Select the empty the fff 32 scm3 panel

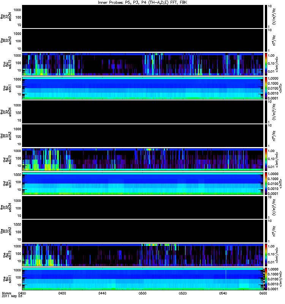(x=143, y=231)
